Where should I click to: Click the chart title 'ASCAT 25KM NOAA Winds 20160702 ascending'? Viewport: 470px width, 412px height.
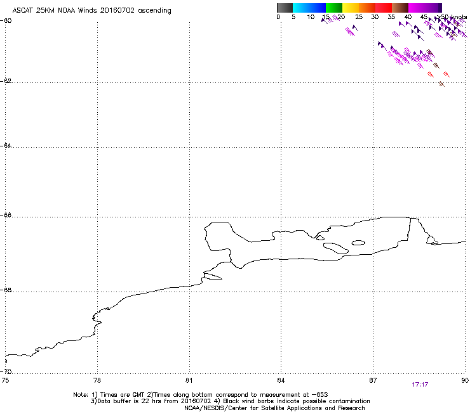[91, 11]
